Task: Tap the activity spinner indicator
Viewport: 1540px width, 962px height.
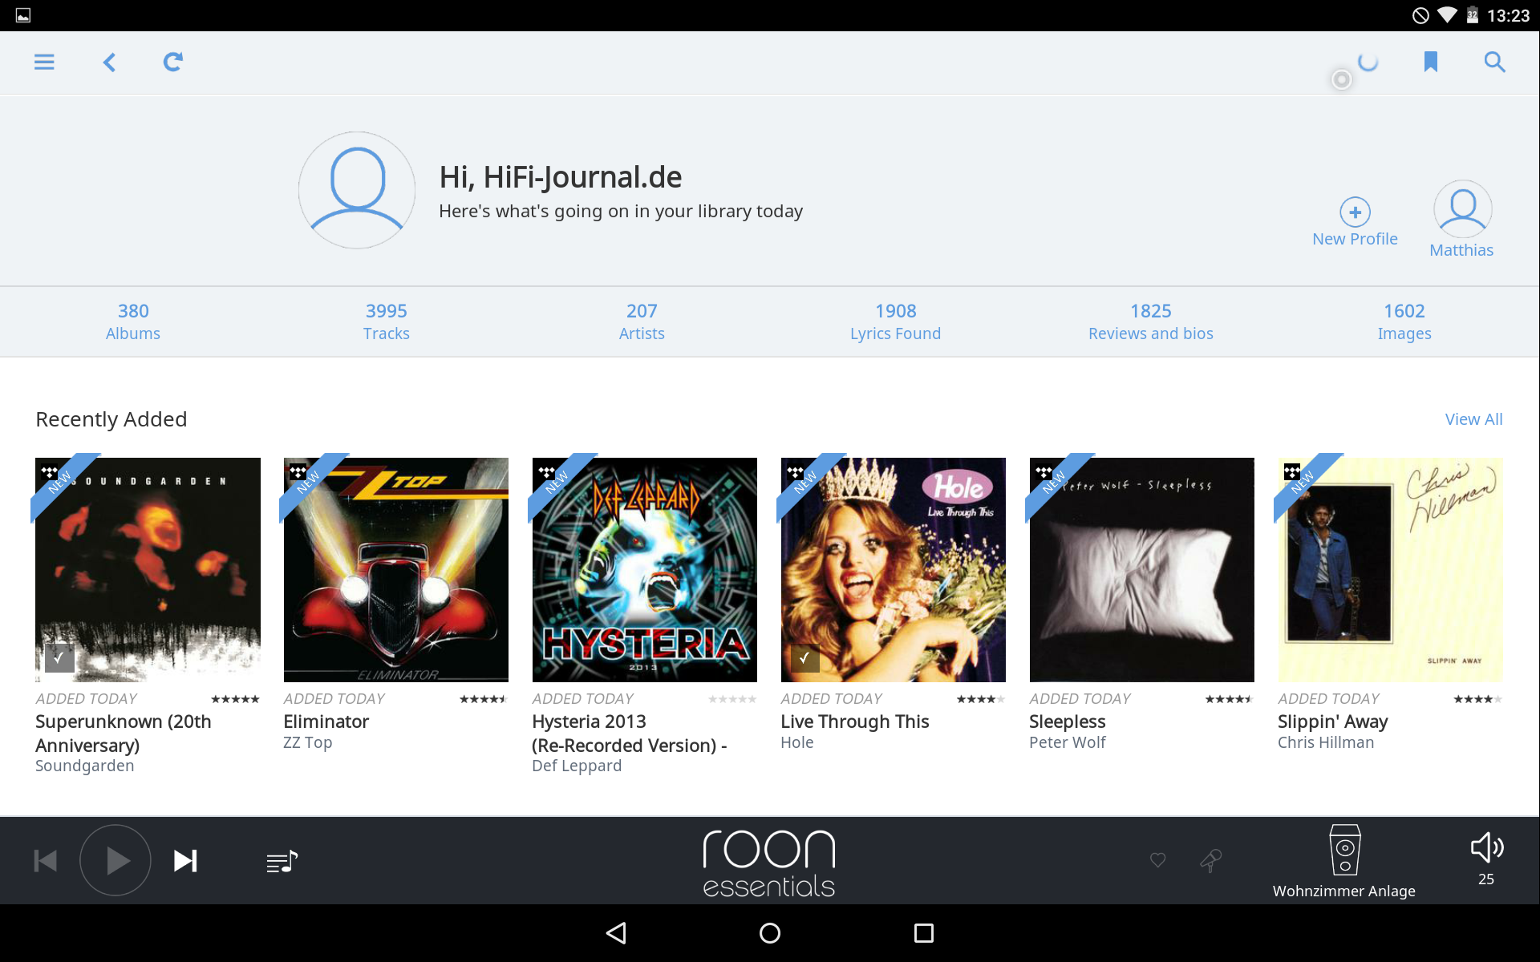Action: click(x=1368, y=62)
